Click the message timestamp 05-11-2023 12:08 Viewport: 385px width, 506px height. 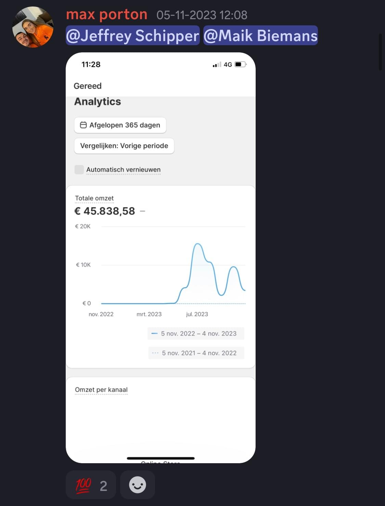[202, 15]
